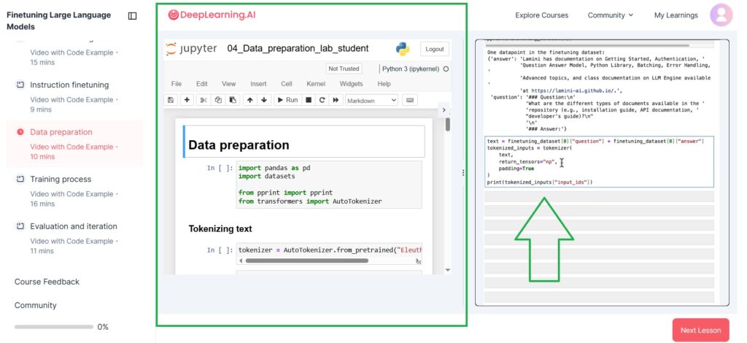Click the Python 3 (ipykernel) kernel name
This screenshot has width=747, height=343.
(x=411, y=69)
